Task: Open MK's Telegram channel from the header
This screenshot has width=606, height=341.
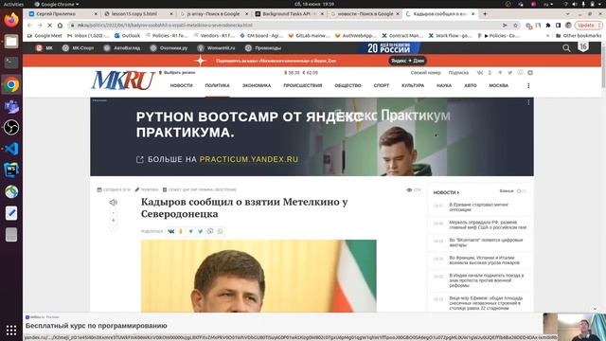Action: pyautogui.click(x=500, y=73)
